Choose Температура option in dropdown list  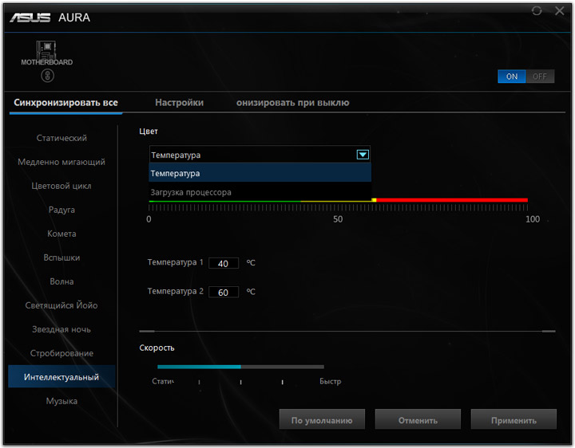click(260, 173)
